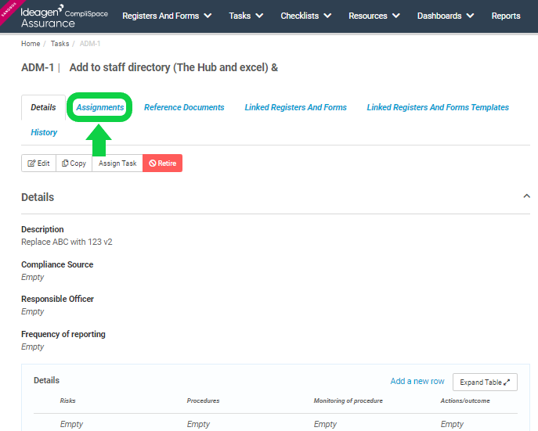Switch to the History tab

click(44, 132)
